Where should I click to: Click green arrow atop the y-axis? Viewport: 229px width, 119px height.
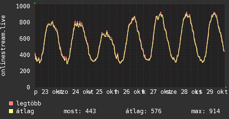click(35, 3)
